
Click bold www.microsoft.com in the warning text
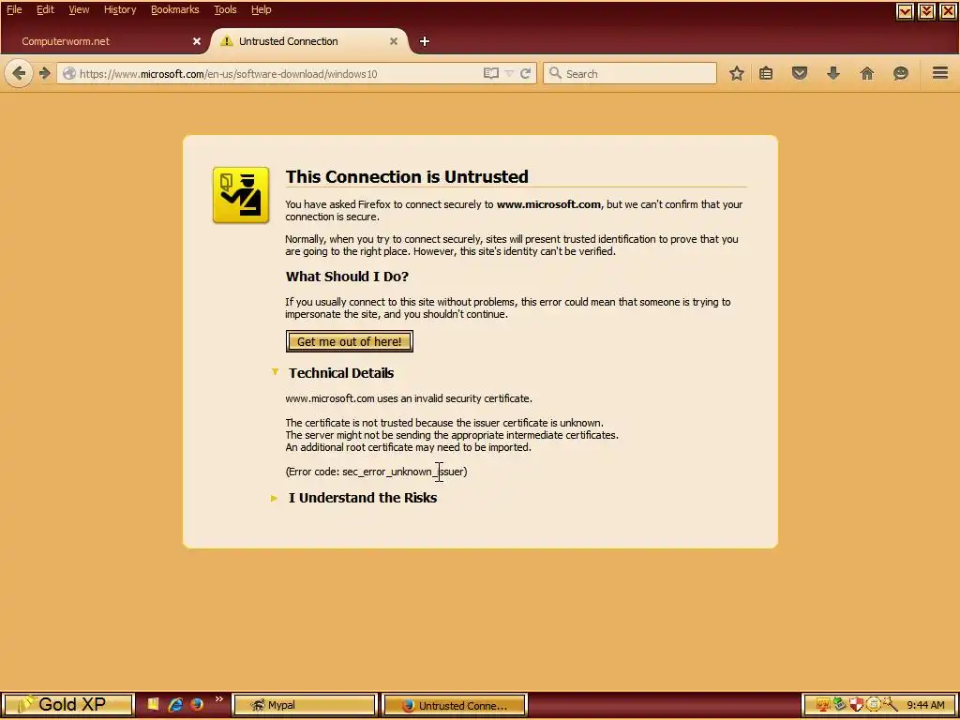click(547, 204)
